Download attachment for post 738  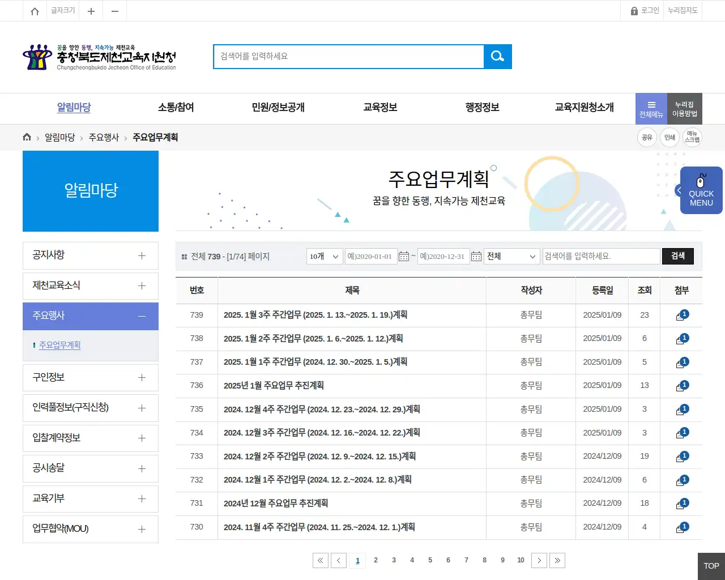[682, 339]
